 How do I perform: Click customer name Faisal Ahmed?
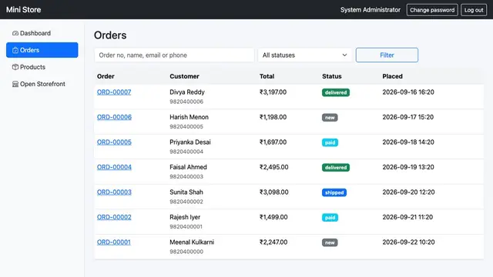(188, 167)
